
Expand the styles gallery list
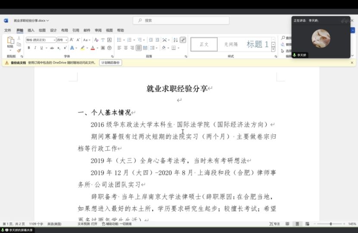[274, 49]
